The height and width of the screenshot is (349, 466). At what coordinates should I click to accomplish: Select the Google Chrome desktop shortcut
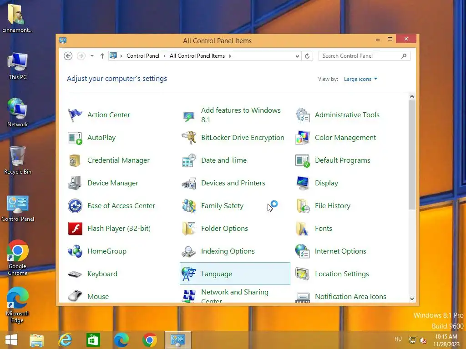(x=18, y=258)
